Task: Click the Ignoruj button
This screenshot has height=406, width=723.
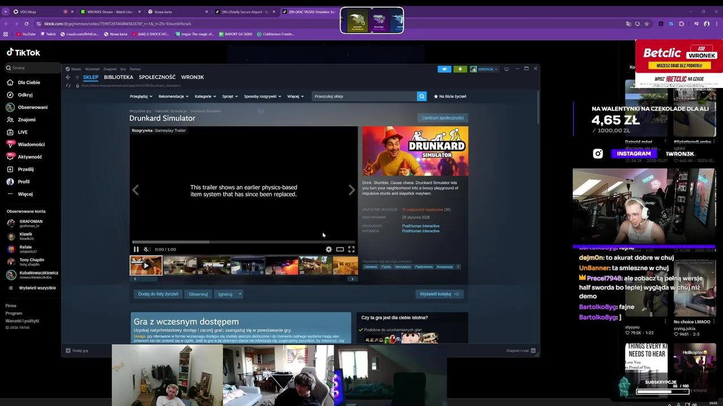Action: 225,294
